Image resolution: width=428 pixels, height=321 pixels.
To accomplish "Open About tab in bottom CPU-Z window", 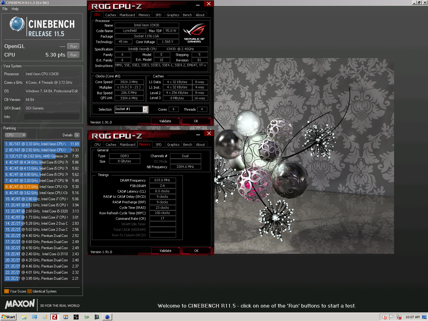I will [201, 145].
